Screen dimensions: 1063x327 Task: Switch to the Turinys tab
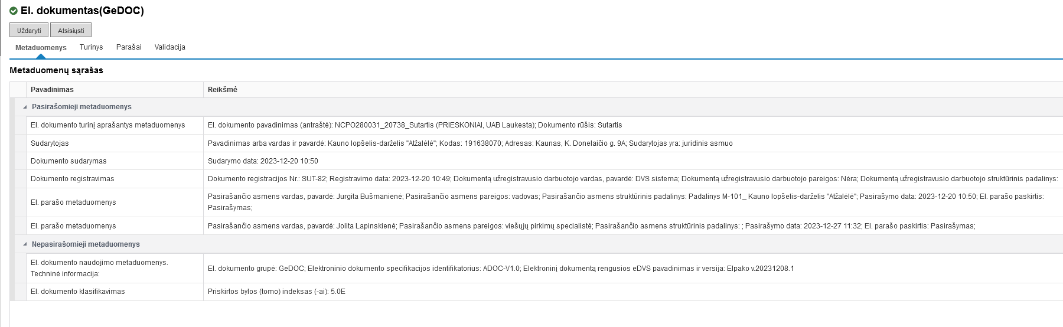click(x=91, y=47)
